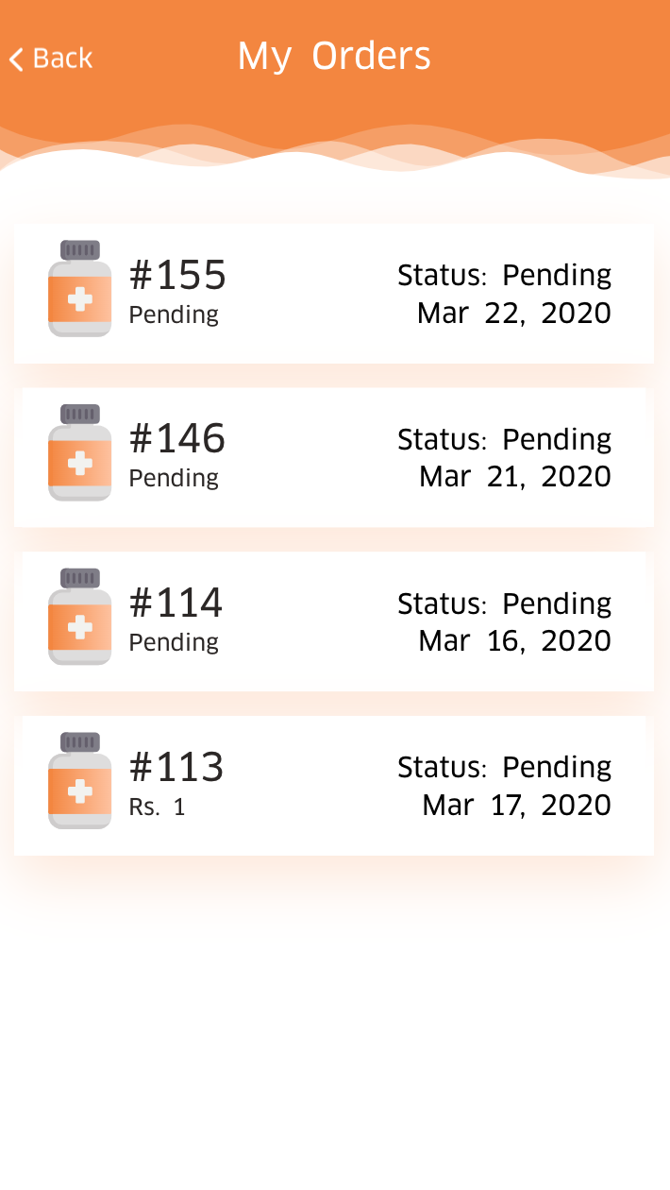Tap Status: Pending on order #146
Screen dimensions: 670x1190
pyautogui.click(x=504, y=439)
